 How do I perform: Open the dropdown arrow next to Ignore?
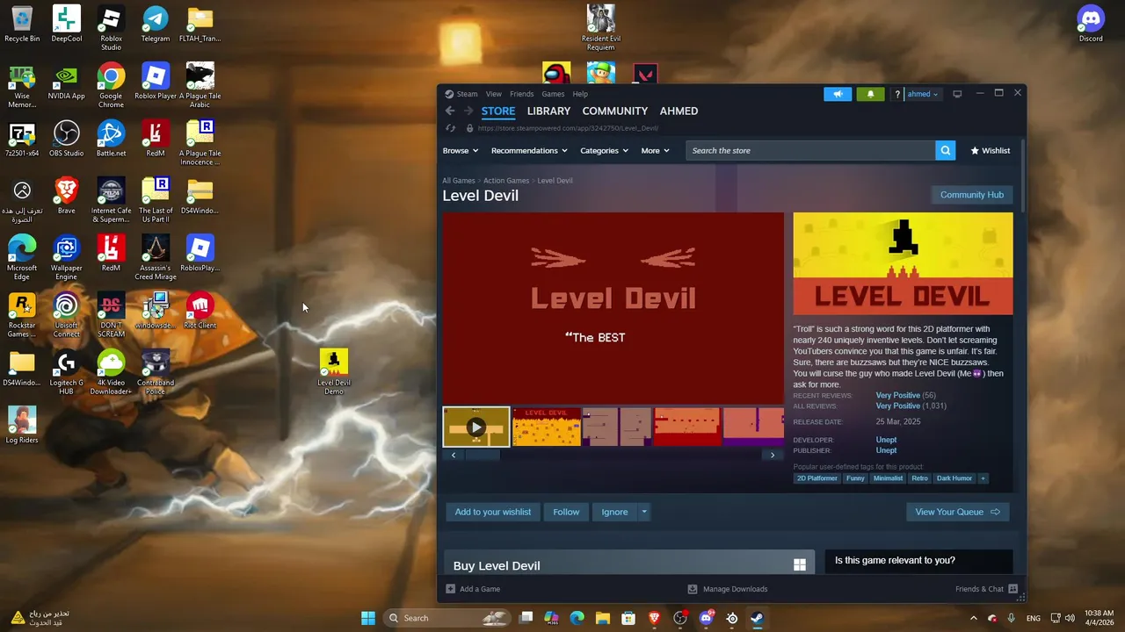click(x=644, y=512)
